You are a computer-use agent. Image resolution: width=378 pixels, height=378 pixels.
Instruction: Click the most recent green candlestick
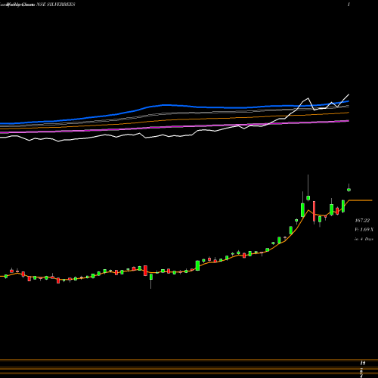(x=349, y=190)
